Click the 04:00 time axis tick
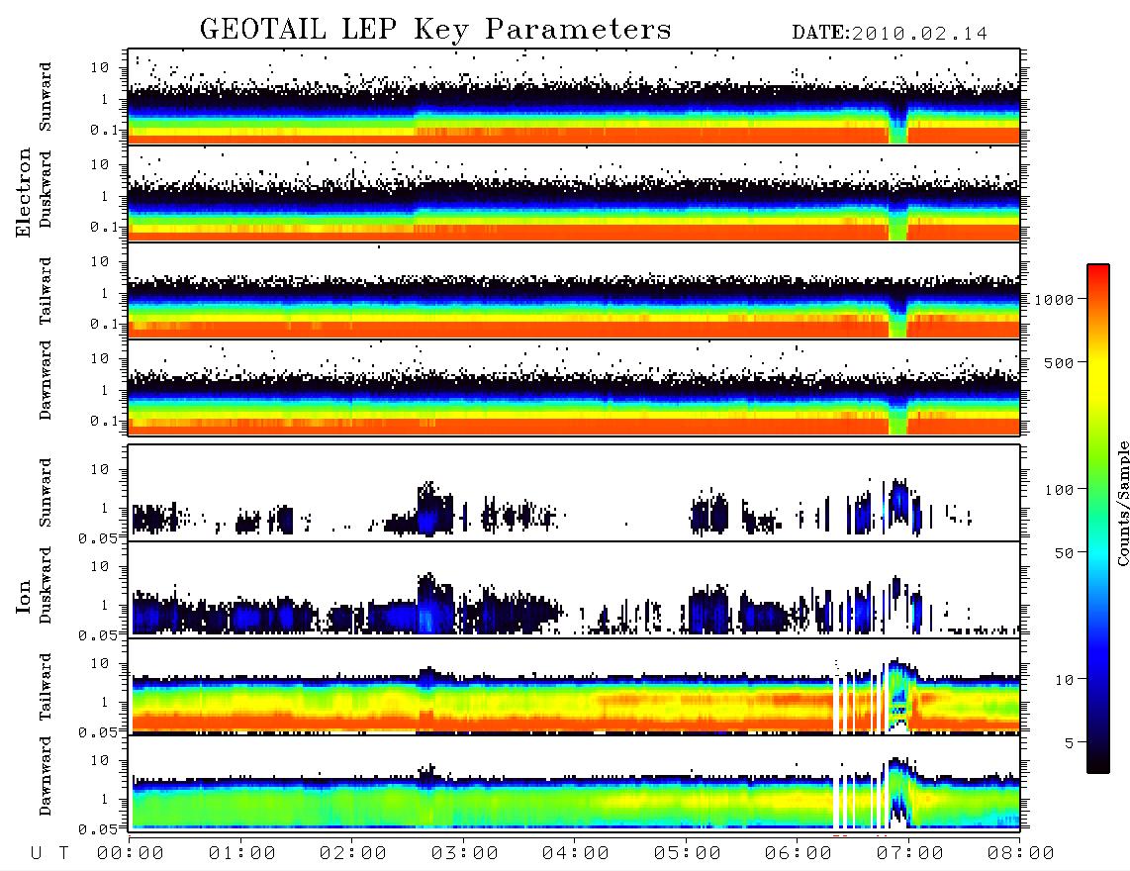Screen dimensions: 1130x871 [x=575, y=853]
